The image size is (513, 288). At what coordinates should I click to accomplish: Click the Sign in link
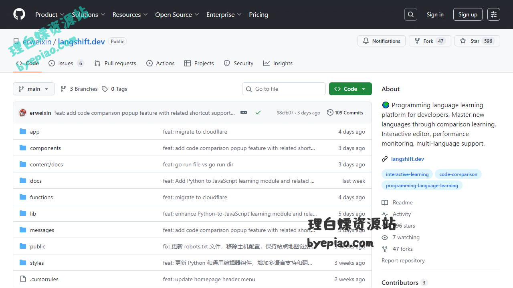coord(435,14)
